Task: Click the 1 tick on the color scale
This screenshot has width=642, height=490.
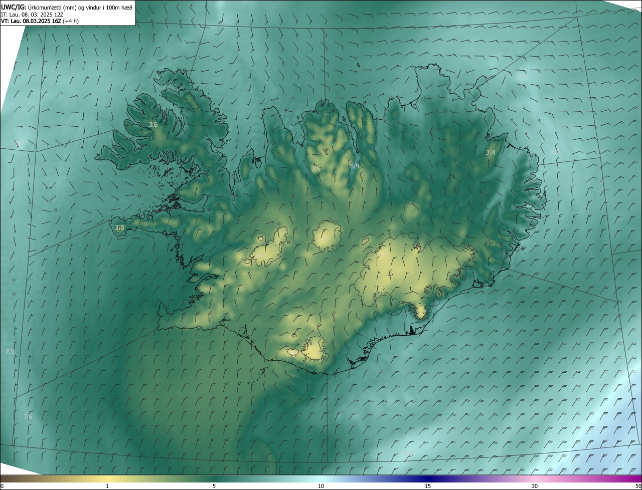Action: click(x=107, y=486)
